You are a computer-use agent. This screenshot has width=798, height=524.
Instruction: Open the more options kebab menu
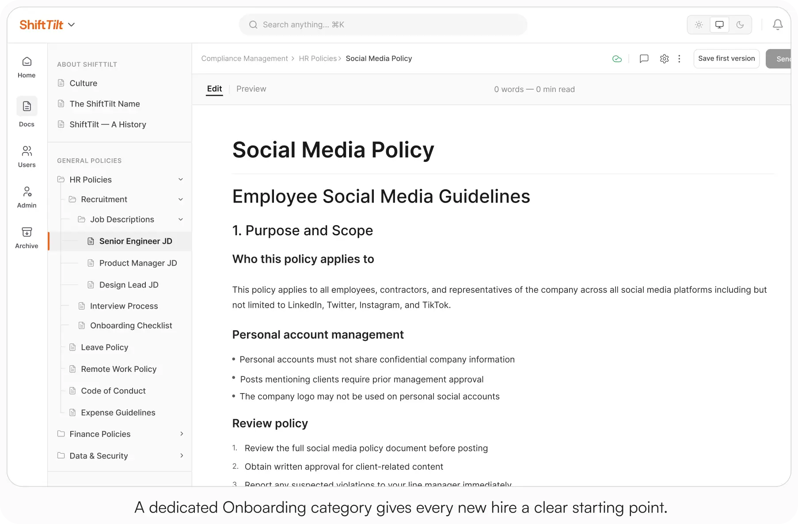coord(679,58)
